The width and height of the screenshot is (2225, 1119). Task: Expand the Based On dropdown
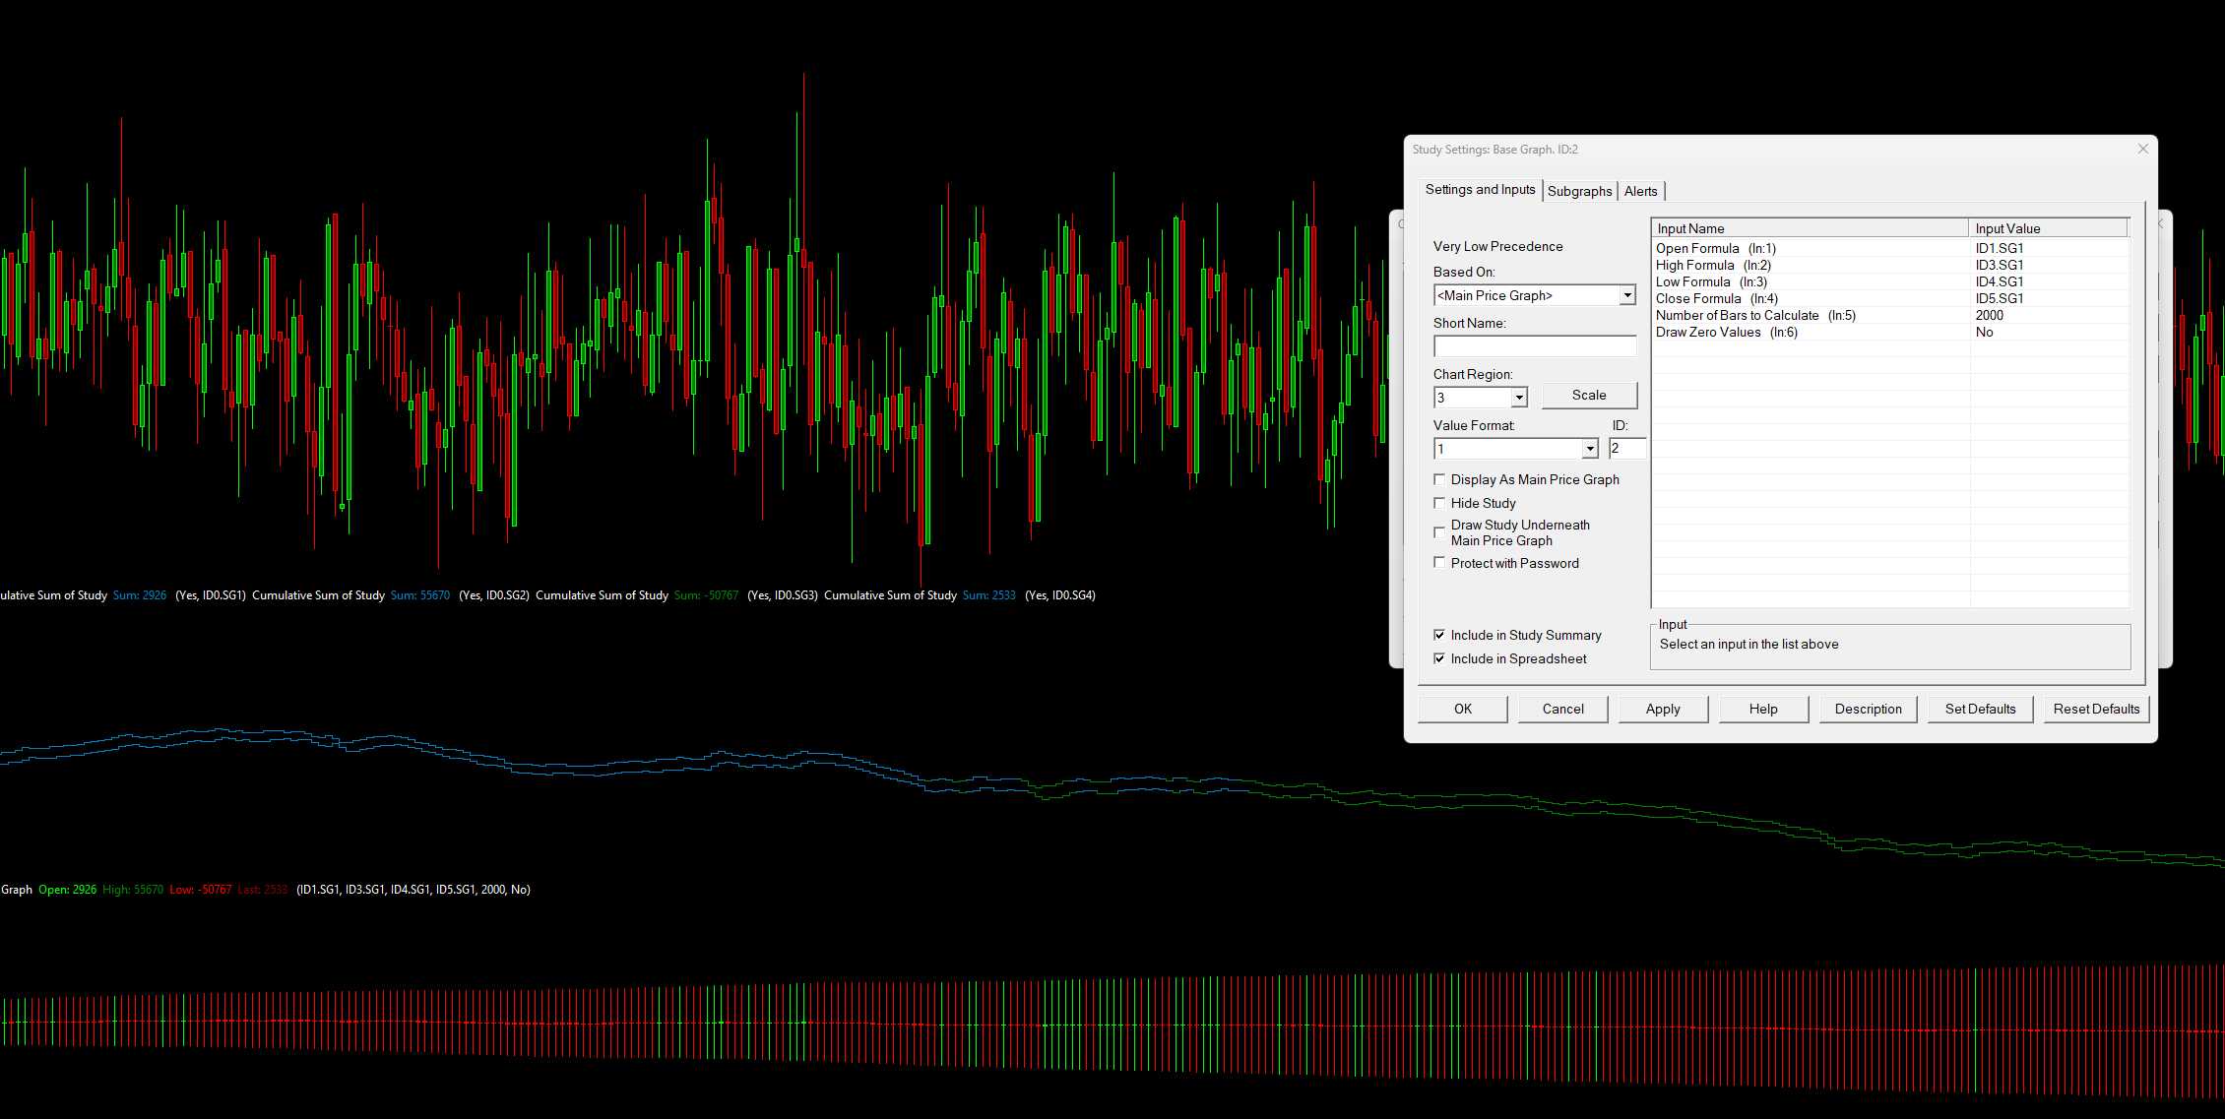1626,295
